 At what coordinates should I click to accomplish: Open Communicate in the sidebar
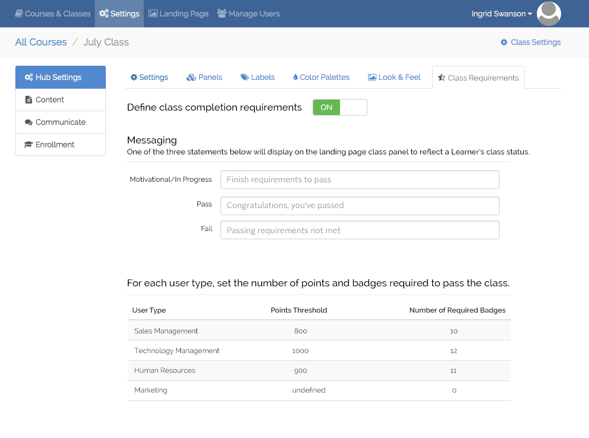[x=60, y=122]
